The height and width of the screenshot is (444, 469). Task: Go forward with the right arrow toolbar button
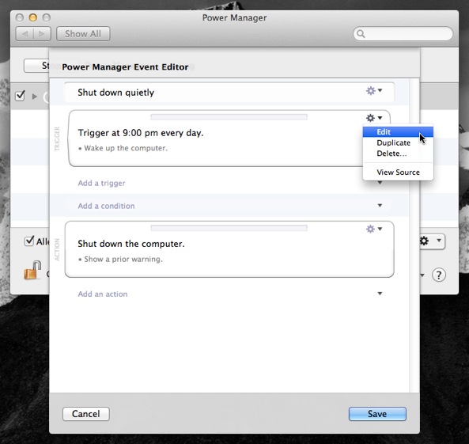pyautogui.click(x=42, y=34)
